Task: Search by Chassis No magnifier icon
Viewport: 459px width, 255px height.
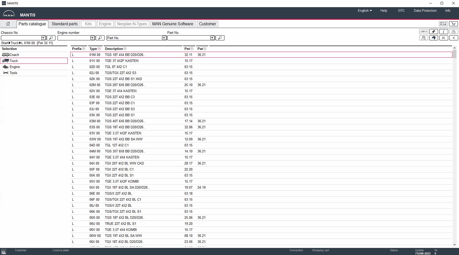Action: [x=51, y=38]
